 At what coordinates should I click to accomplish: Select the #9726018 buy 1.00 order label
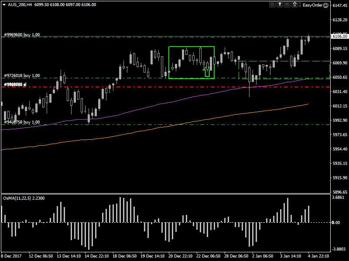[x=22, y=75]
